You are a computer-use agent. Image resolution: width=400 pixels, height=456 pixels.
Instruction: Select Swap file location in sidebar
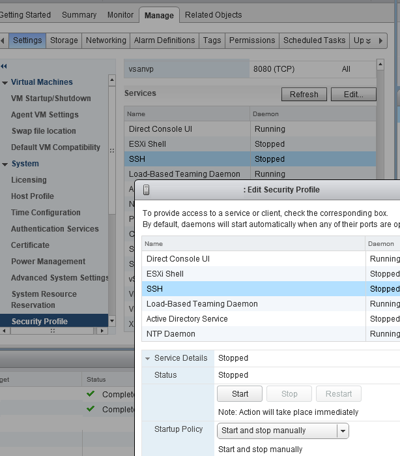(x=44, y=131)
